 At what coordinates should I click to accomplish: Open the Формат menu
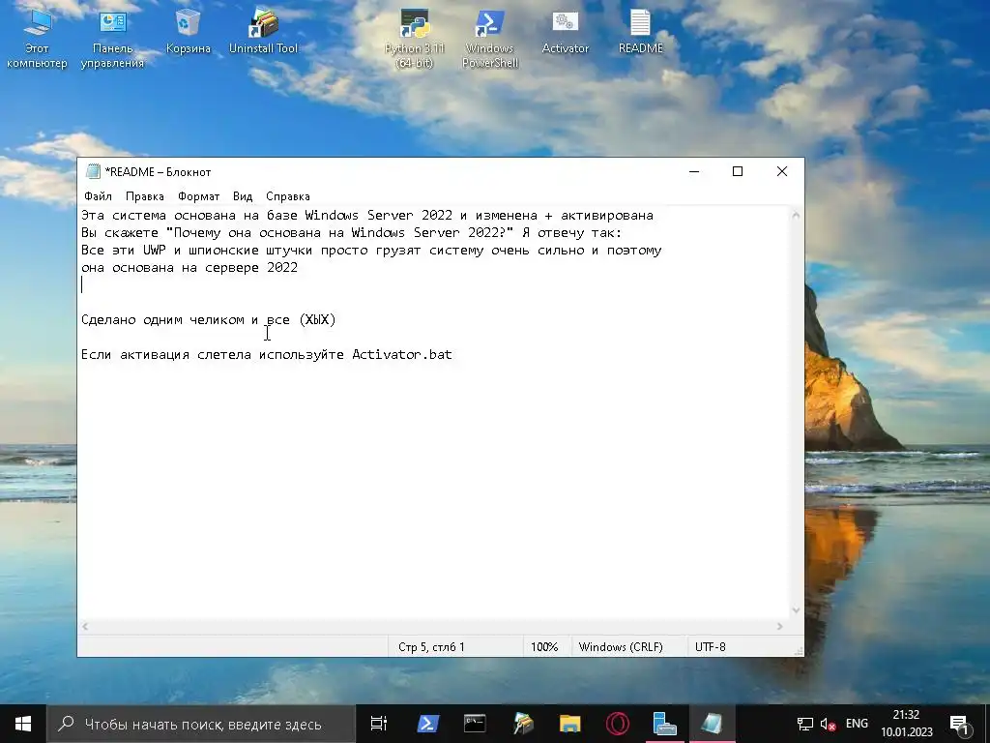pyautogui.click(x=198, y=196)
